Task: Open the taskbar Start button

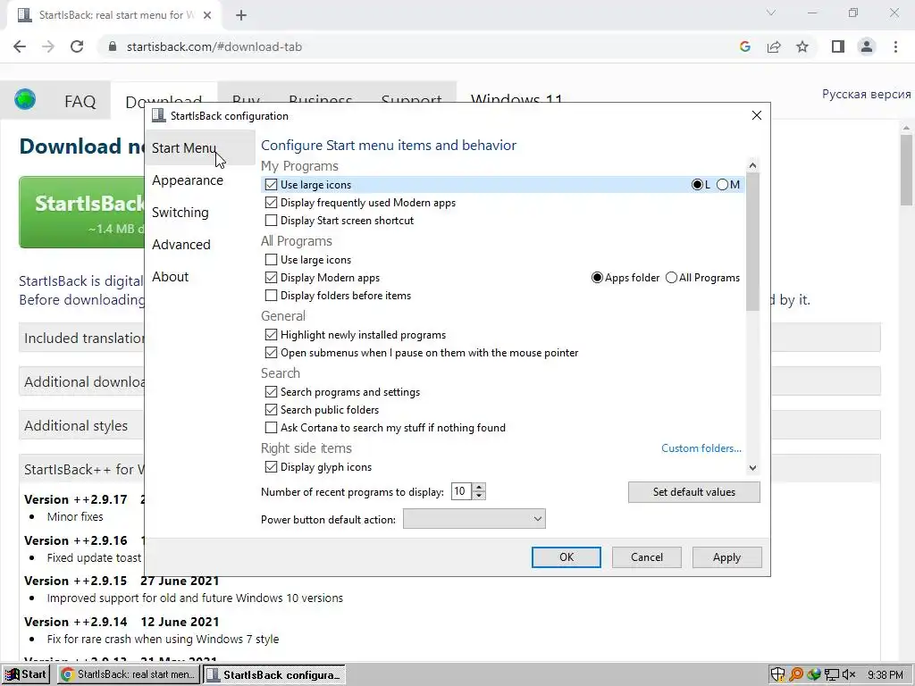Action: click(x=26, y=674)
